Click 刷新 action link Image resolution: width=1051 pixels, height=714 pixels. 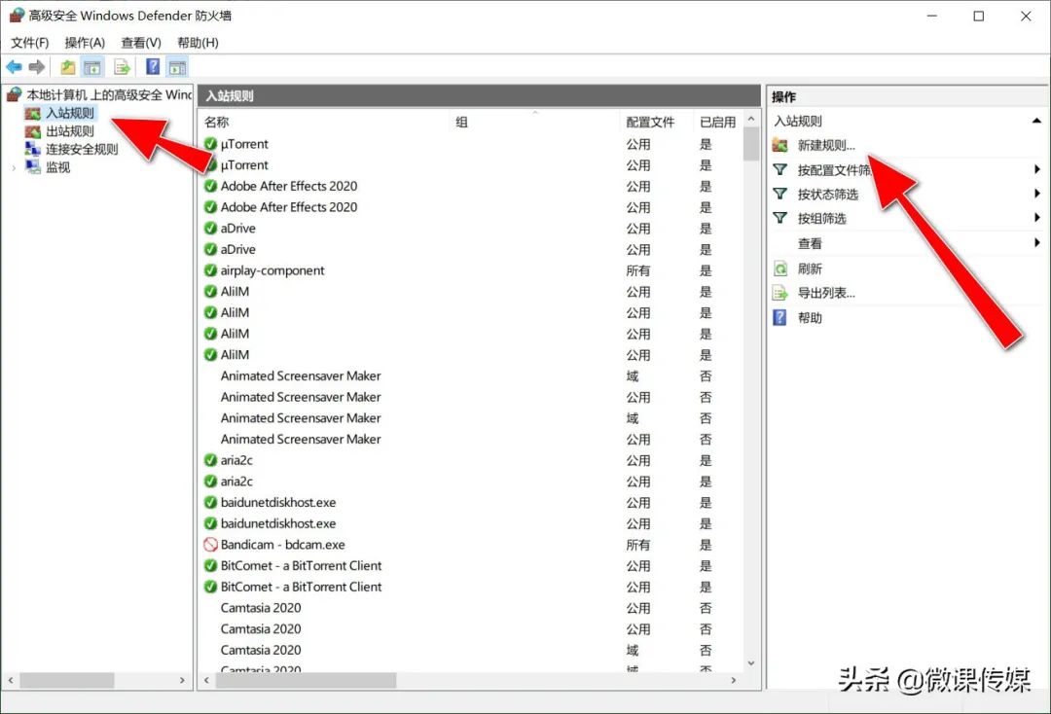click(x=810, y=268)
